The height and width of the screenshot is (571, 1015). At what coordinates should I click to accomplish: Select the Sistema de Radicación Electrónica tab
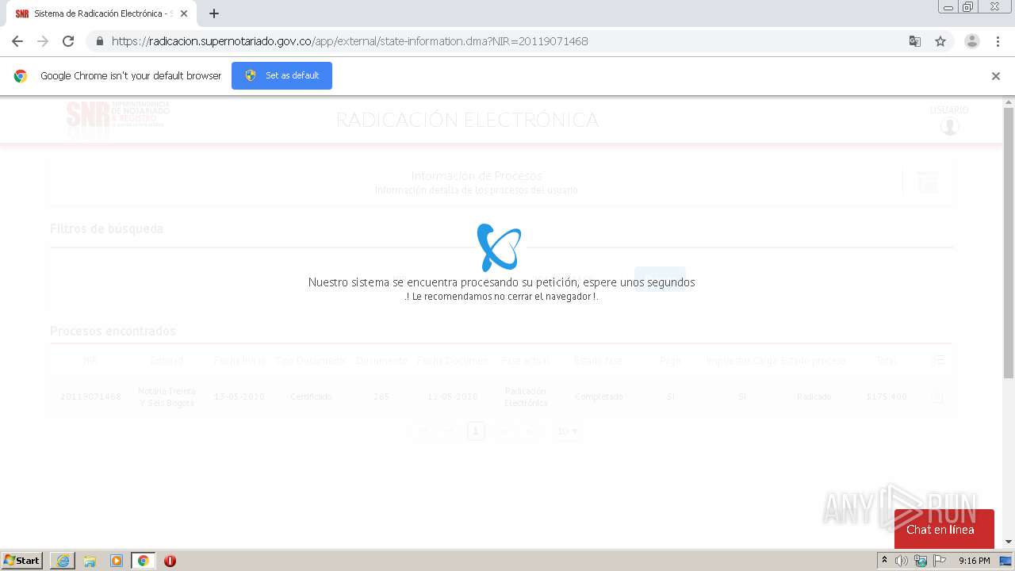coord(101,13)
